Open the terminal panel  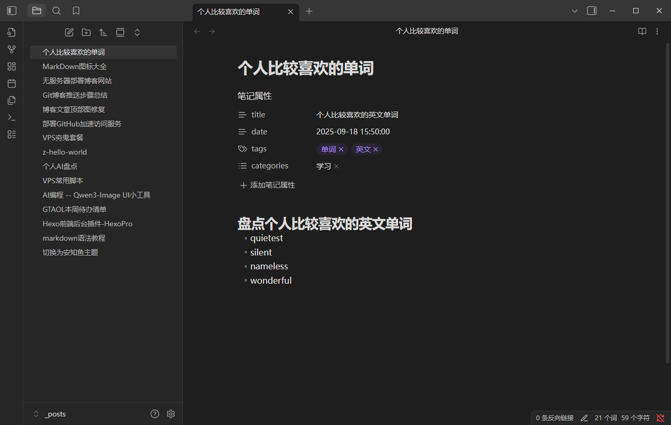click(11, 117)
